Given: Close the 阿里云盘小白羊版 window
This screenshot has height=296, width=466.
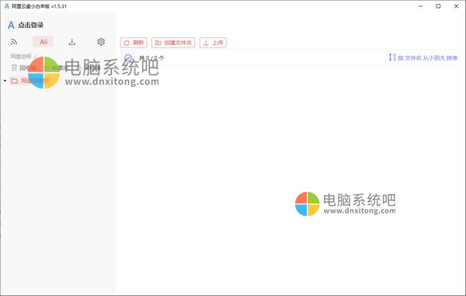Looking at the screenshot, I should (457, 6).
